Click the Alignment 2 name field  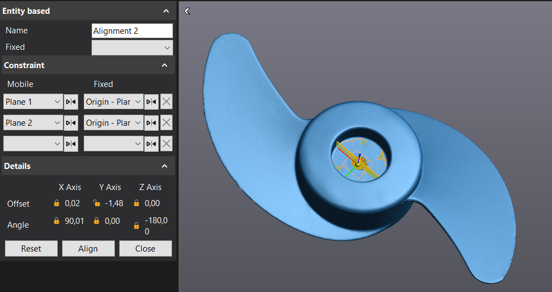132,31
